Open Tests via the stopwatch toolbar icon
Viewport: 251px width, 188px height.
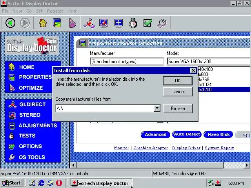(133, 23)
